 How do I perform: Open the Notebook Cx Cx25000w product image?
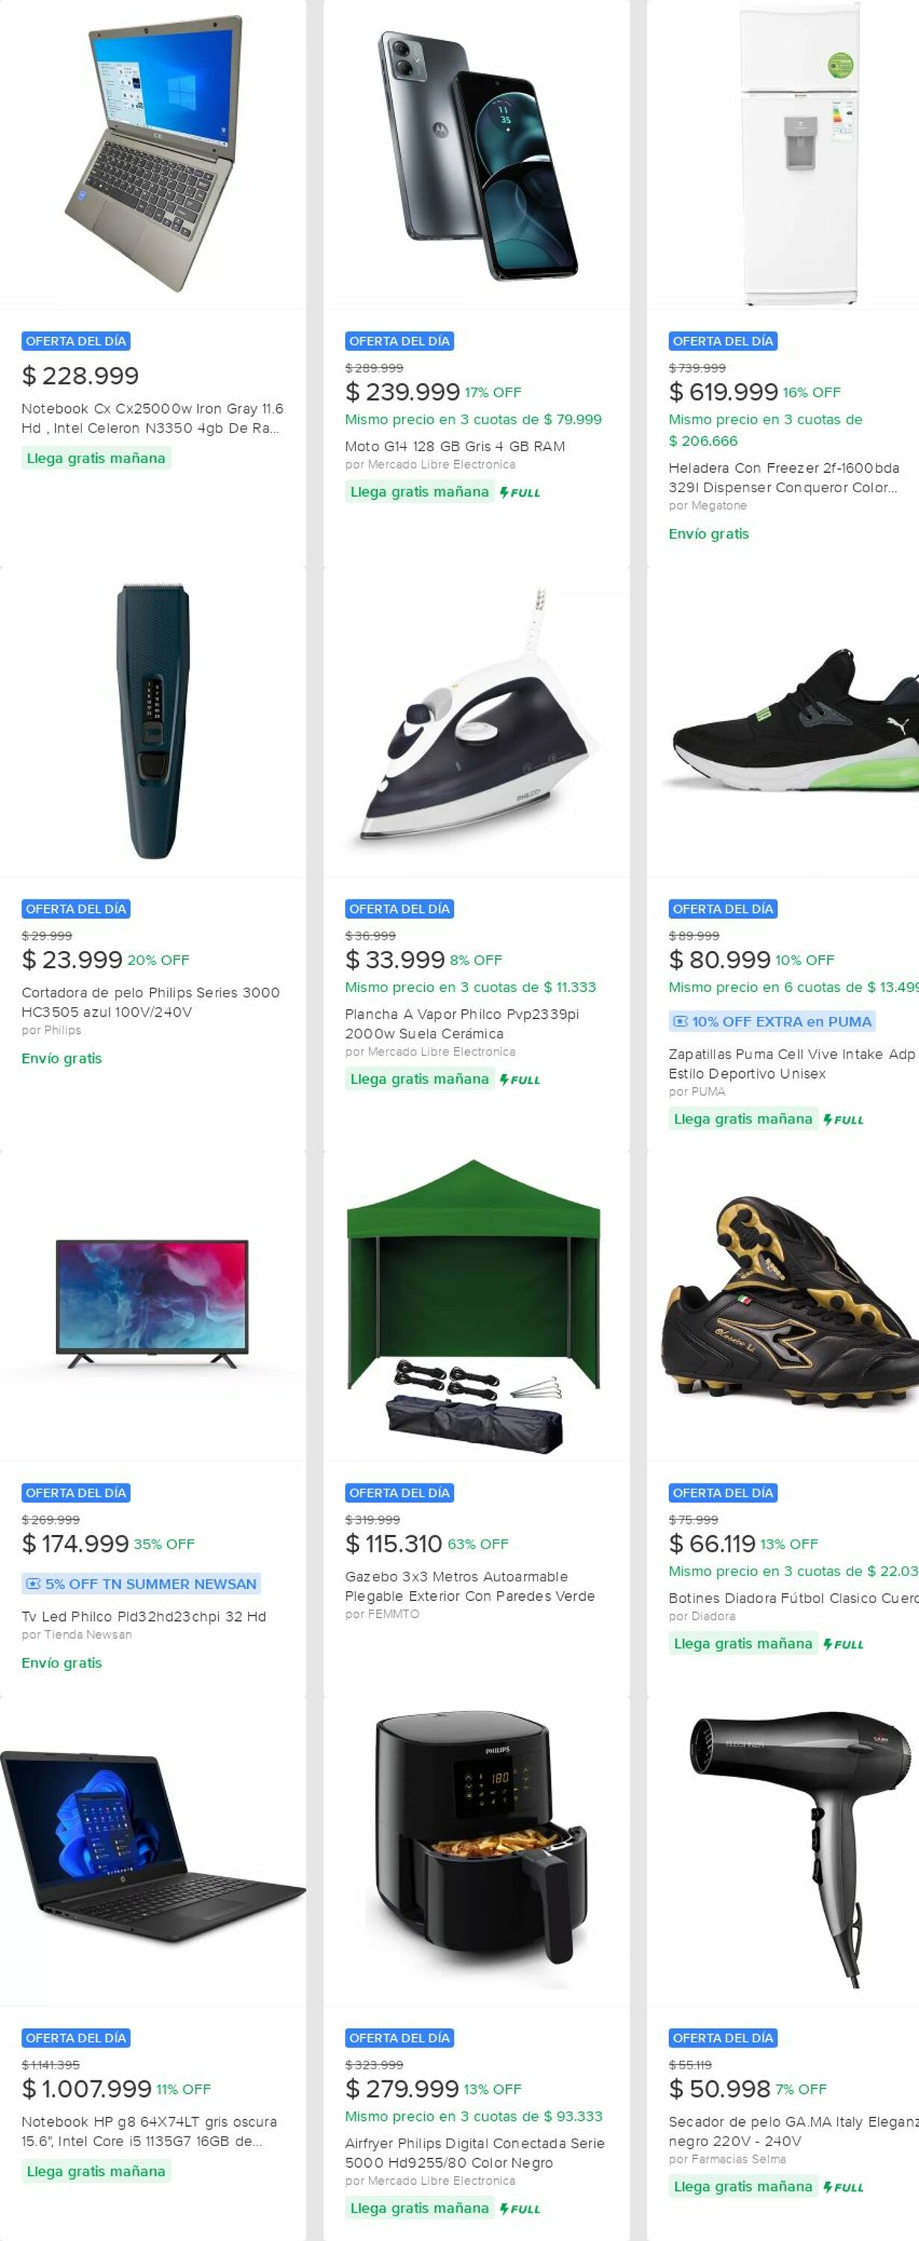(x=153, y=155)
